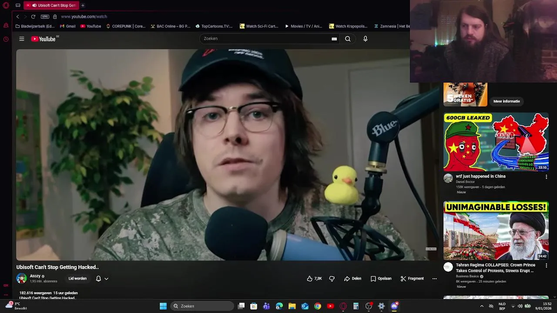Open the YouTube guide hamburger menu
The height and width of the screenshot is (313, 557).
click(x=21, y=39)
